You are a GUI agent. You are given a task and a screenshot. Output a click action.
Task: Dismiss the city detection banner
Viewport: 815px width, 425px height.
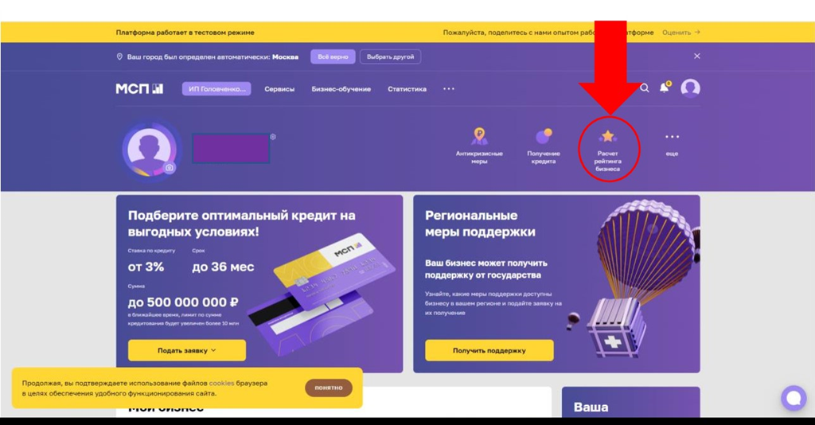click(x=697, y=57)
